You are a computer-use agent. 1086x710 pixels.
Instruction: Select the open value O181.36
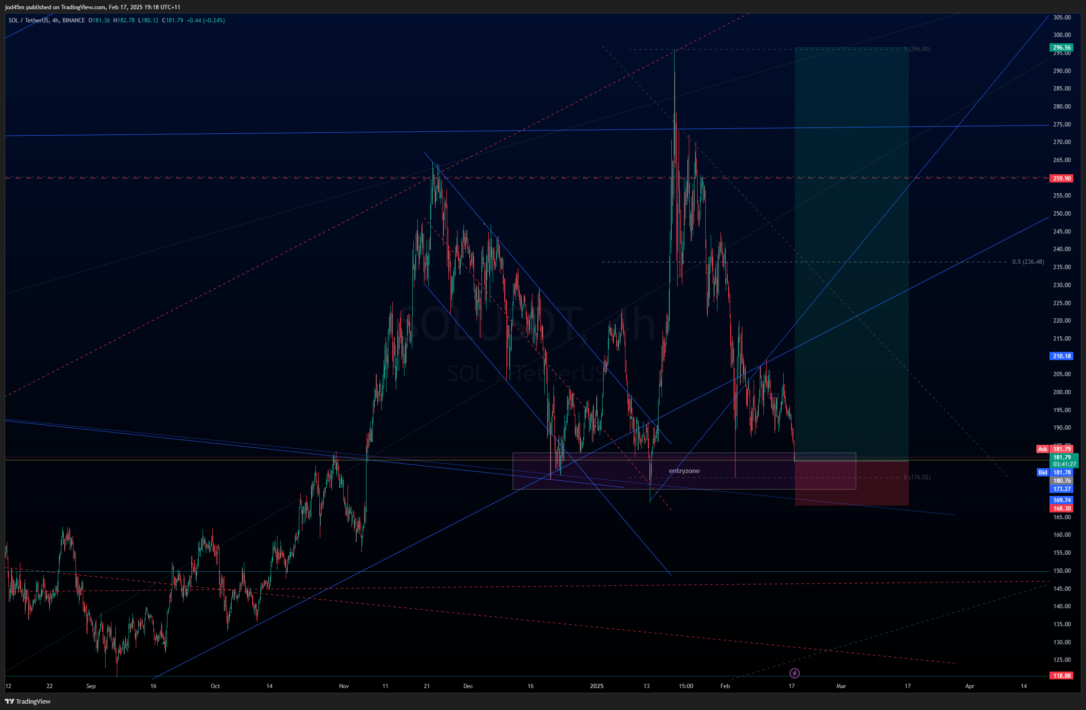tap(99, 20)
